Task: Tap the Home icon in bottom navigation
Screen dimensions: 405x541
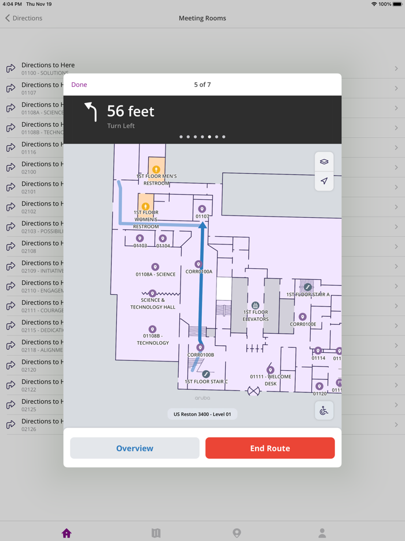Action: pos(67,533)
